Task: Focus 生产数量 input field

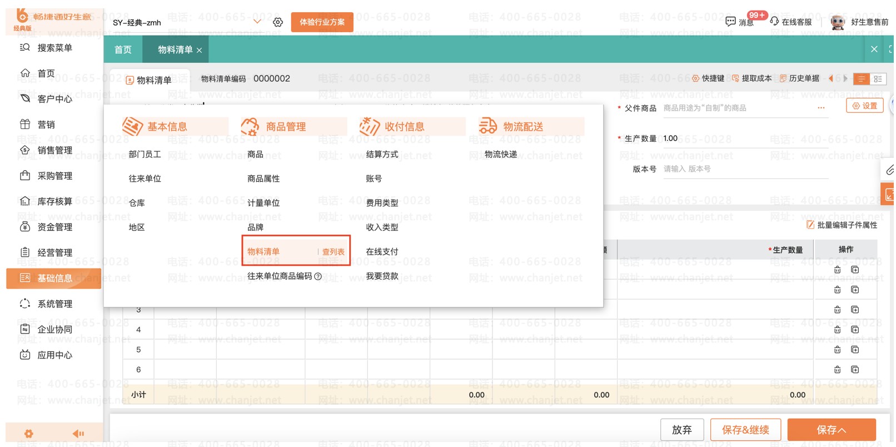Action: click(x=745, y=138)
